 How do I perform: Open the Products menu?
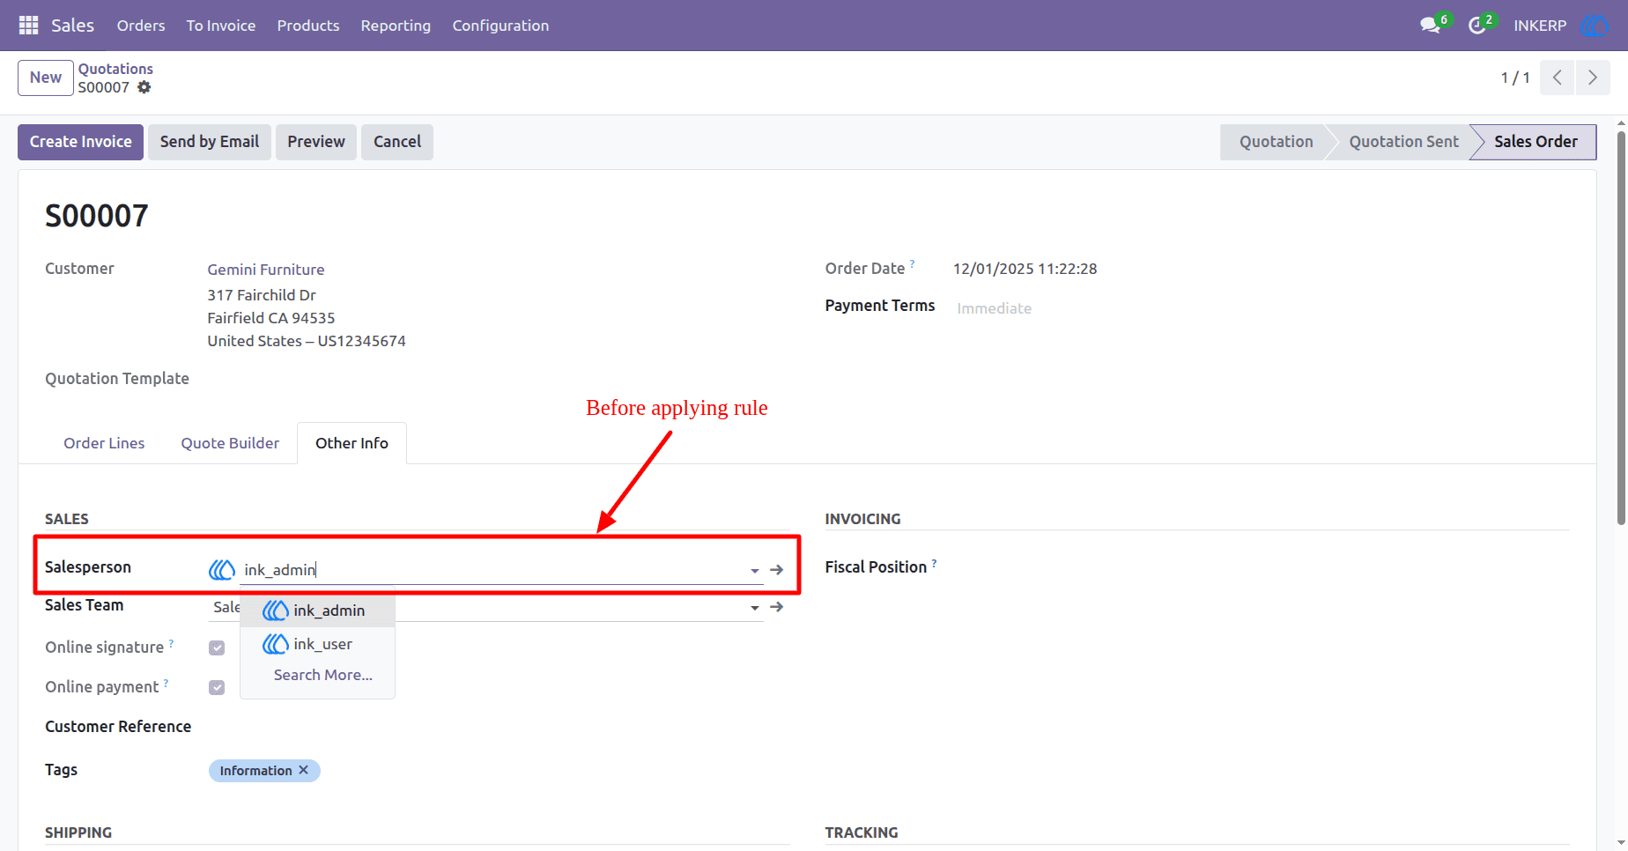[x=308, y=26]
